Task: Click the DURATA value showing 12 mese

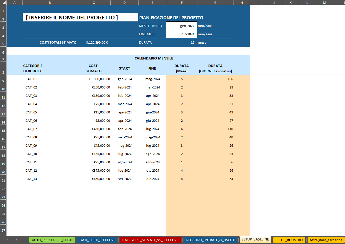Action: [182, 42]
